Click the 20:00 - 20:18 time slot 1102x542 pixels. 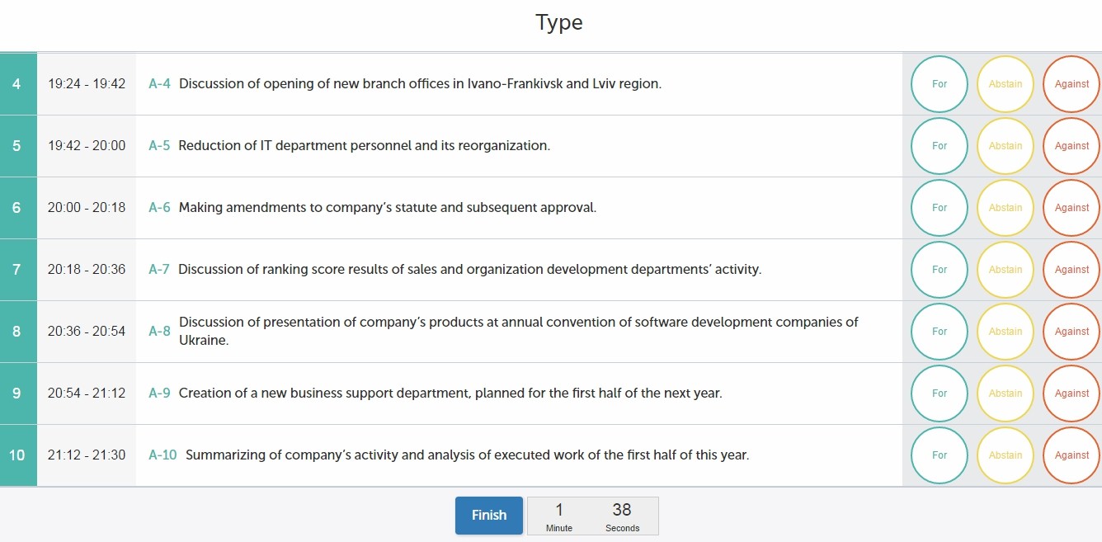87,208
